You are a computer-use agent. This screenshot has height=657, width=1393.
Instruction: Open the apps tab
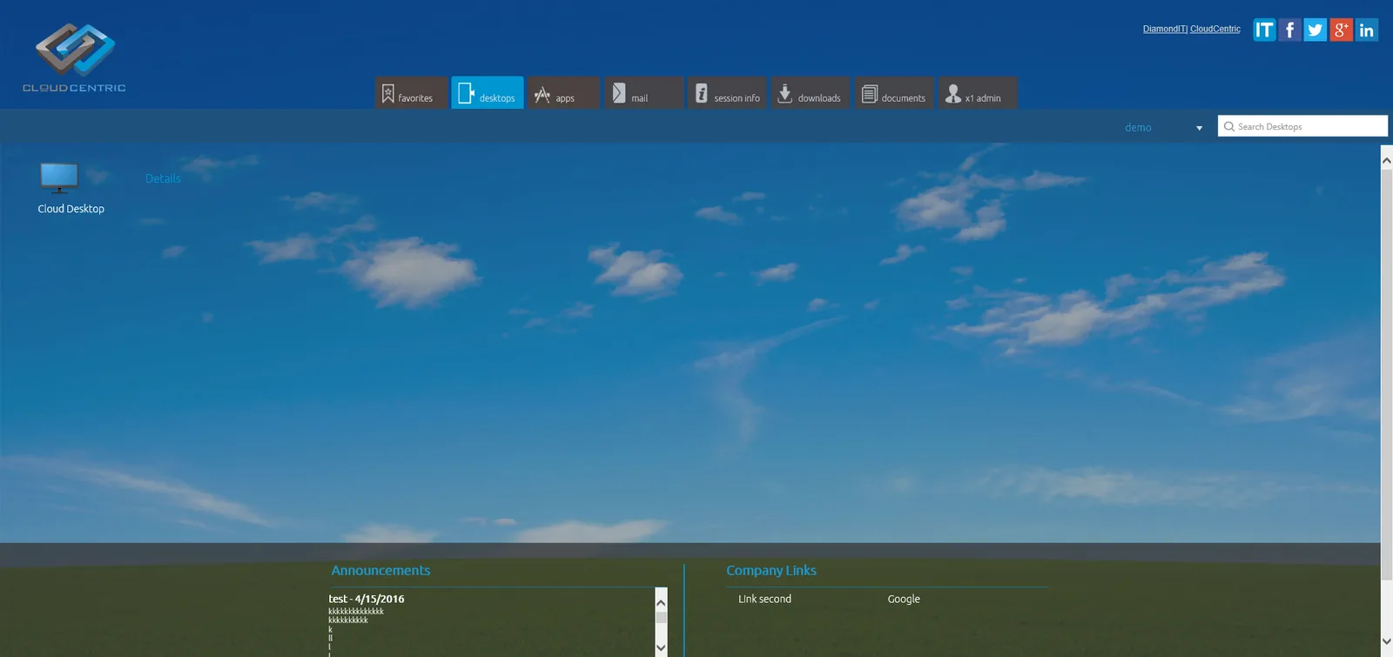(x=563, y=93)
